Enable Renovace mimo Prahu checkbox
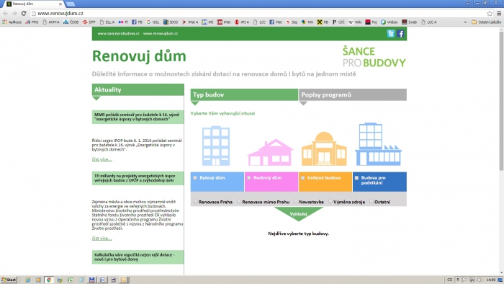Screen dimensions: 504x284 click(x=239, y=201)
